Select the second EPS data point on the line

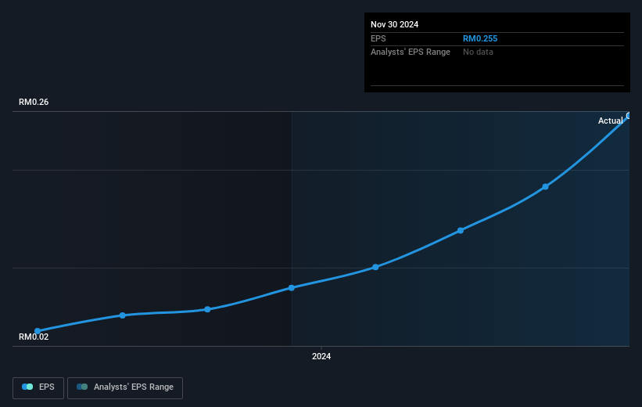pyautogui.click(x=123, y=315)
